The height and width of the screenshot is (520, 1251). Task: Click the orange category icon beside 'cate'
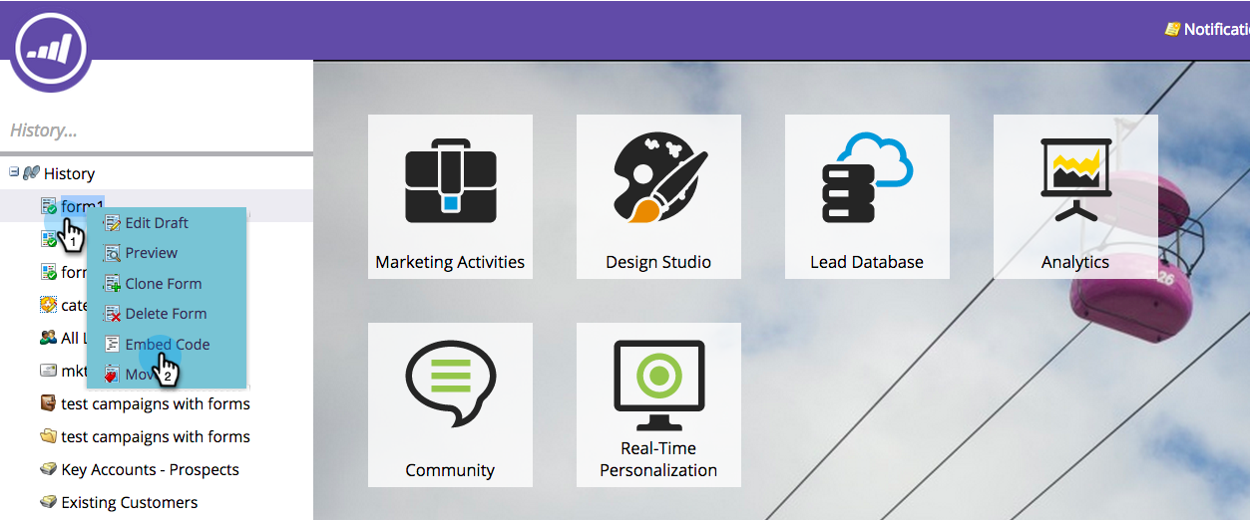48,305
